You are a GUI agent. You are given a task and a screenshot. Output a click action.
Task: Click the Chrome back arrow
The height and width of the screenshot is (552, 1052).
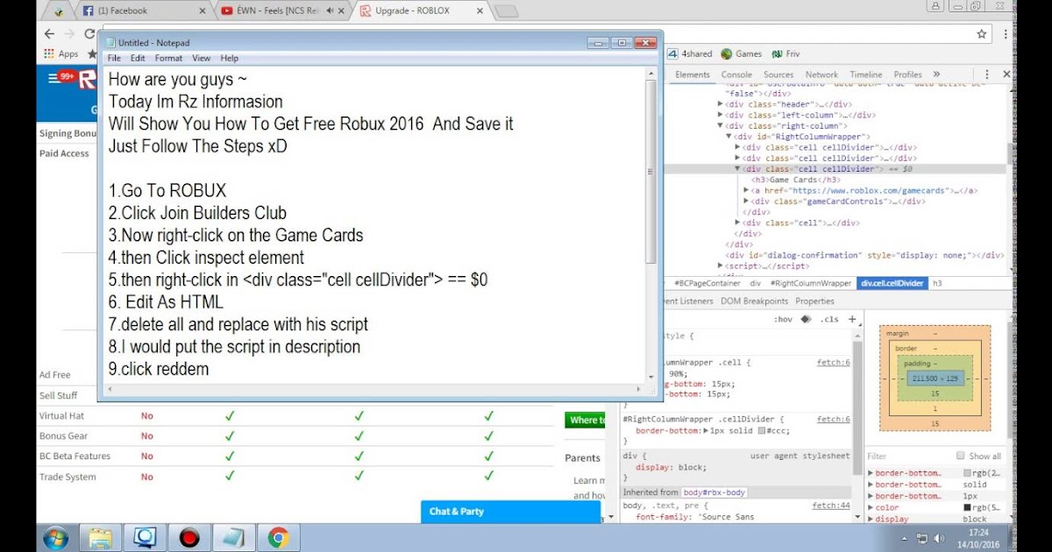(50, 33)
